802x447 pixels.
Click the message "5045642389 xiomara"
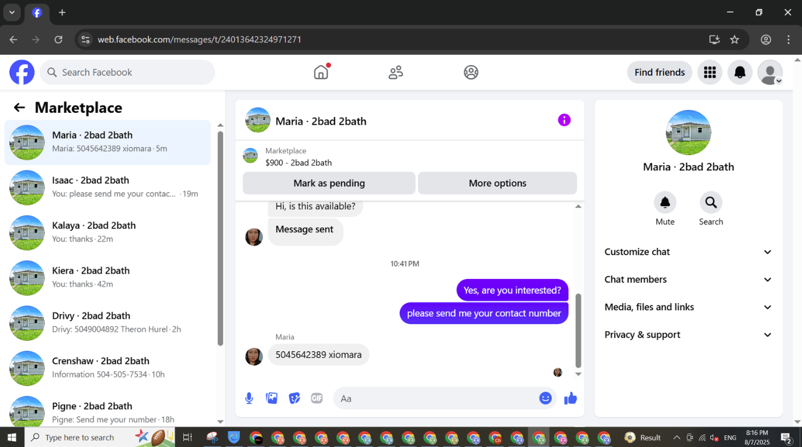[319, 355]
